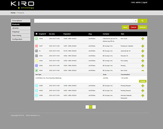Image resolution: width=163 pixels, height=129 pixels.
Task: Click the Copyright KIRO Robotics footer text
Action: pos(25,115)
